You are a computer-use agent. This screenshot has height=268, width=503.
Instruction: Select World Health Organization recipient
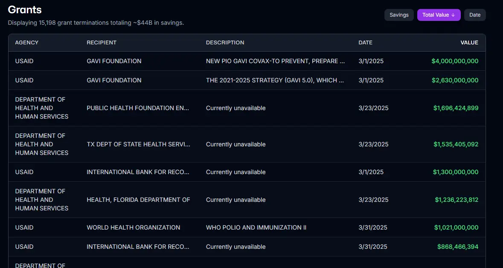coord(133,227)
